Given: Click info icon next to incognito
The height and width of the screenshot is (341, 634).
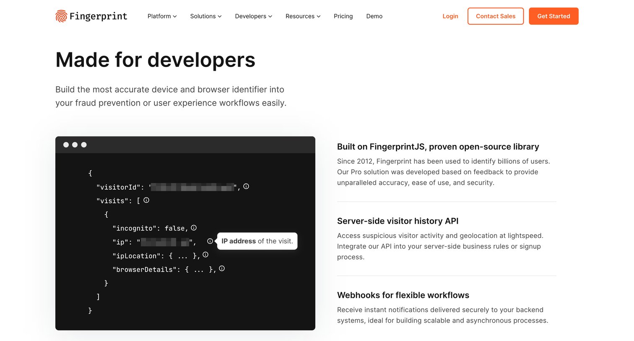Looking at the screenshot, I should coord(194,228).
